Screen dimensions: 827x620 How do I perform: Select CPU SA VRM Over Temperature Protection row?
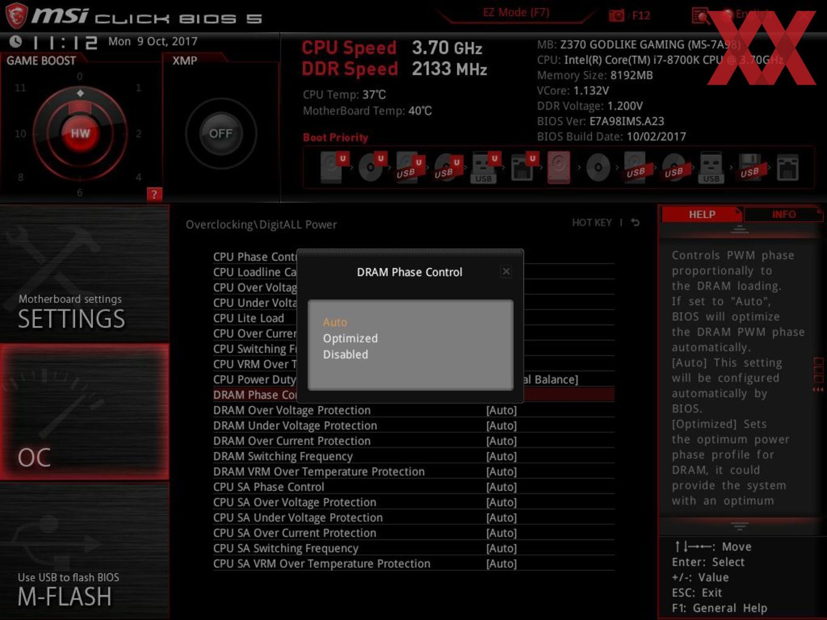(x=413, y=563)
